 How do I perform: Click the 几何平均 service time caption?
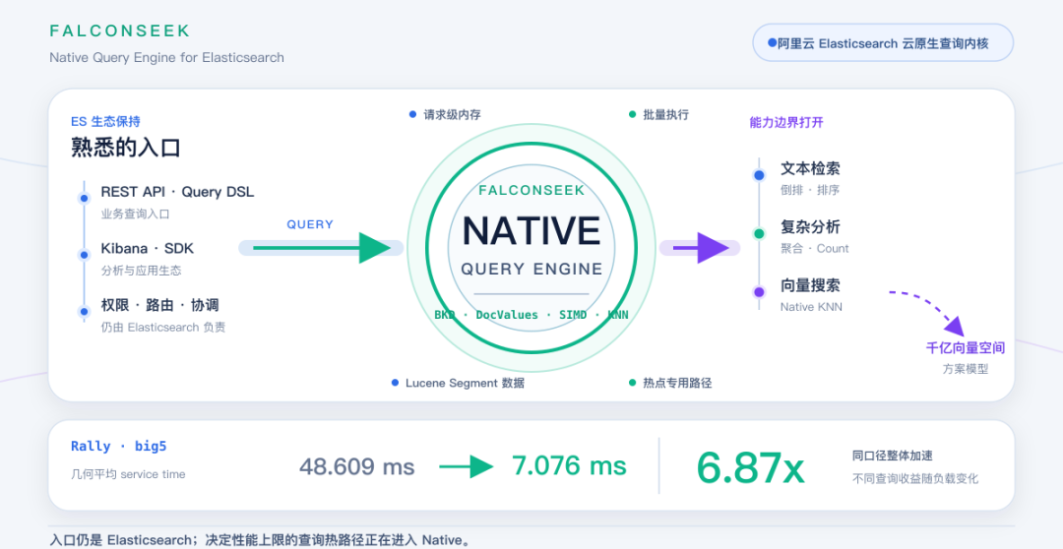(128, 474)
